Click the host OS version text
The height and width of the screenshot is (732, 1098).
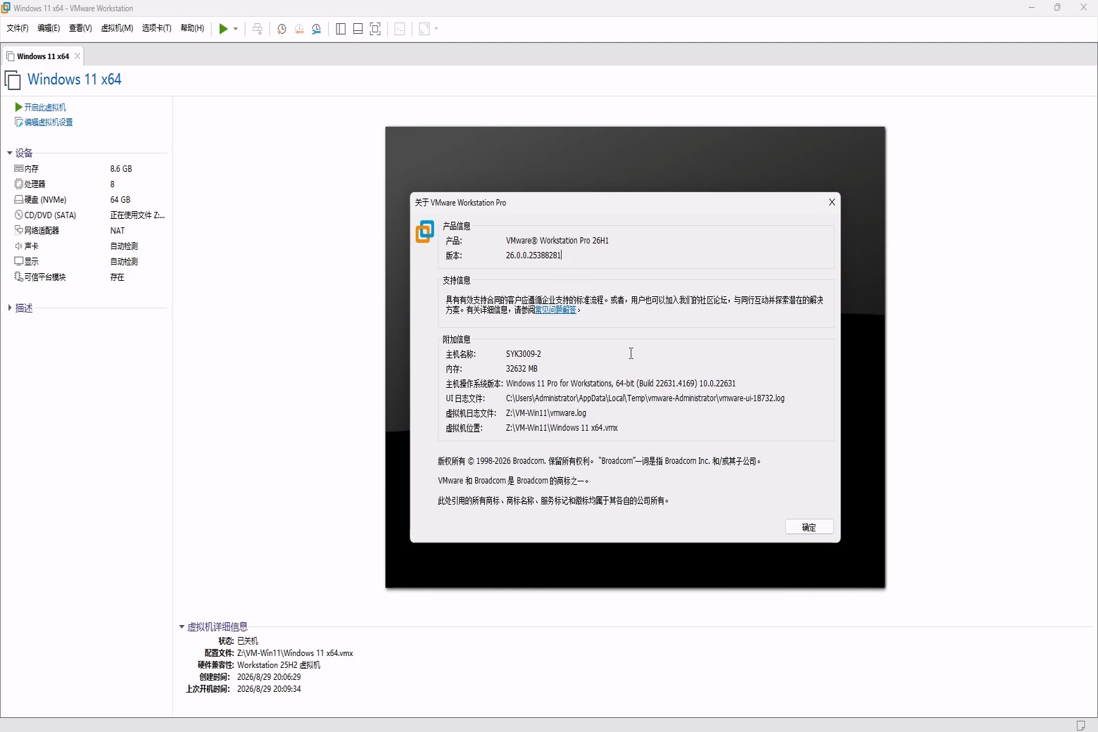tap(621, 384)
